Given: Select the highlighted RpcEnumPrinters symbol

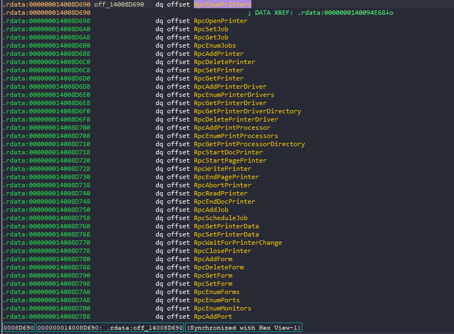Looking at the screenshot, I should tap(222, 4).
